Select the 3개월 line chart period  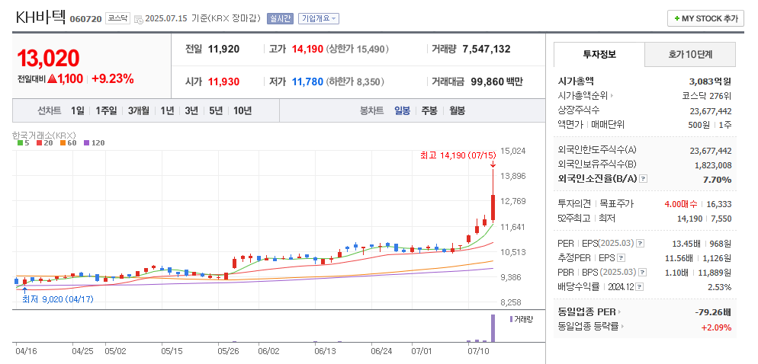(x=139, y=110)
